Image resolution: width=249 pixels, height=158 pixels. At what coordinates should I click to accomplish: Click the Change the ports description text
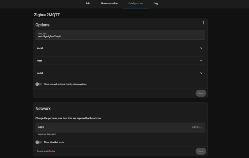(68, 118)
